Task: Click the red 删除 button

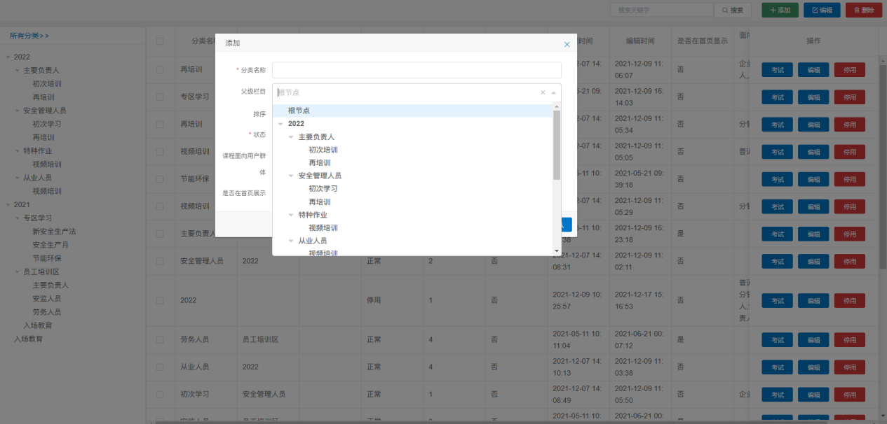Action: click(x=864, y=10)
